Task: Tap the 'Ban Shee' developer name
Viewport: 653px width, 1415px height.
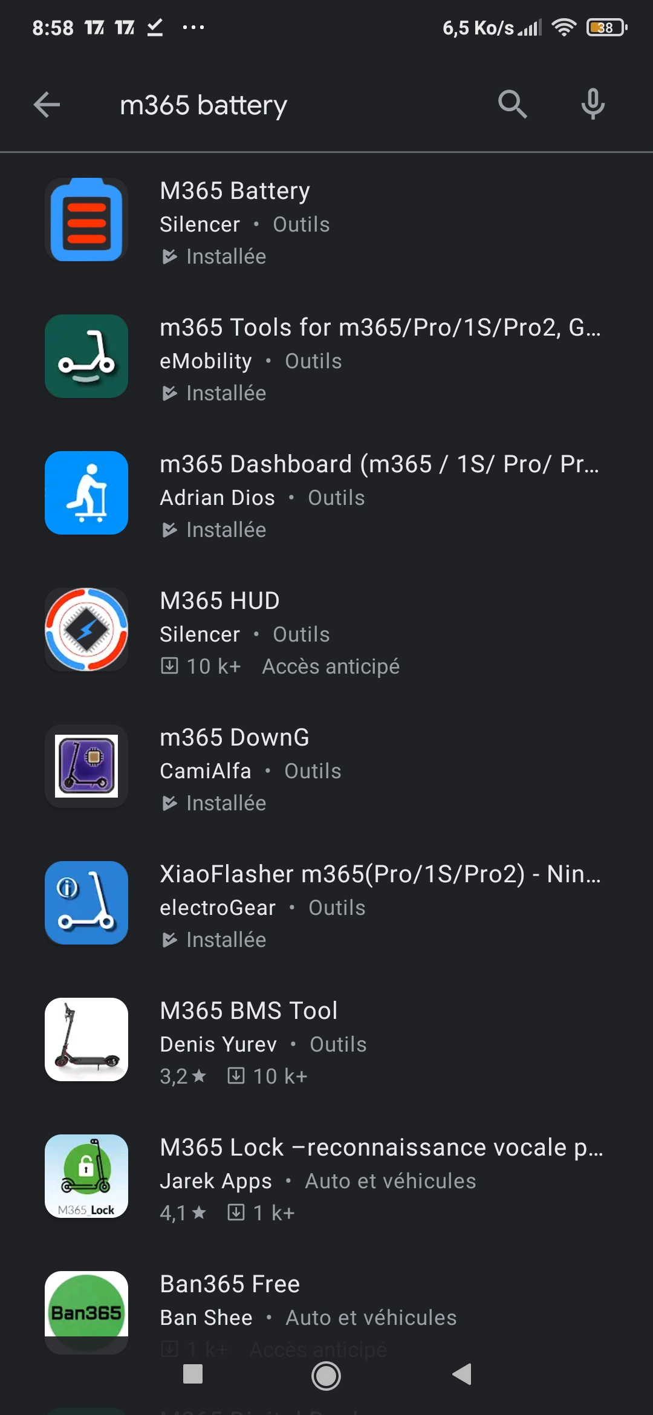Action: point(206,1318)
